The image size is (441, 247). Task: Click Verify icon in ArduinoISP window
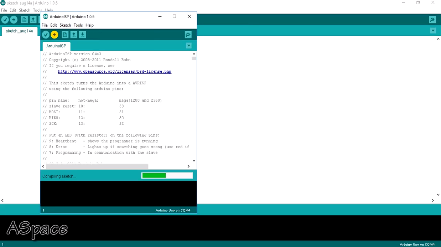(x=46, y=35)
